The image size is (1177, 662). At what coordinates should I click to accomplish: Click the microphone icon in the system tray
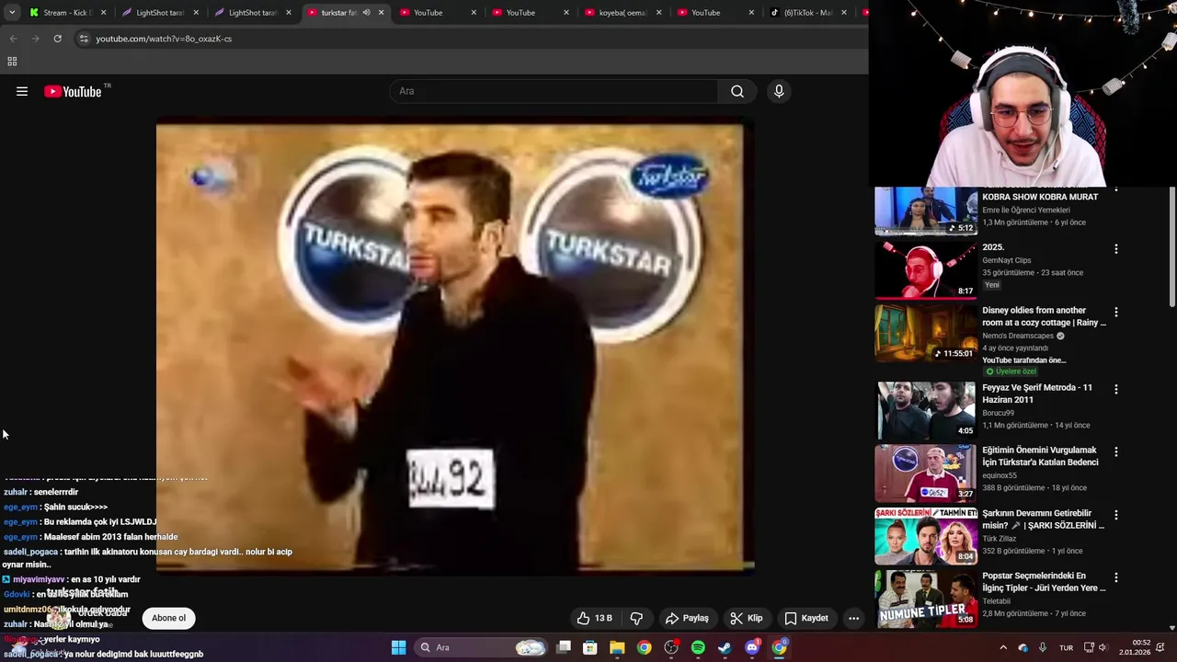point(1043,647)
